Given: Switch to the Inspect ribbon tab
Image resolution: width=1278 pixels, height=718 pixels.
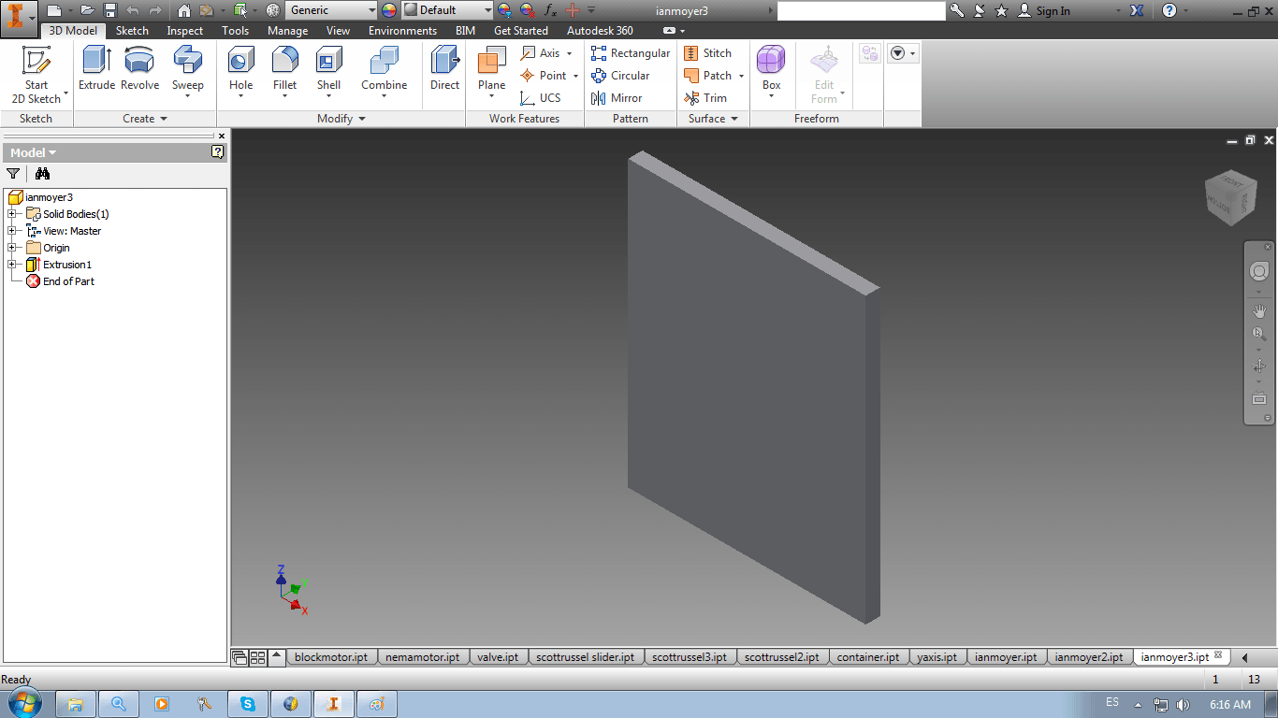Looking at the screenshot, I should click(x=185, y=31).
